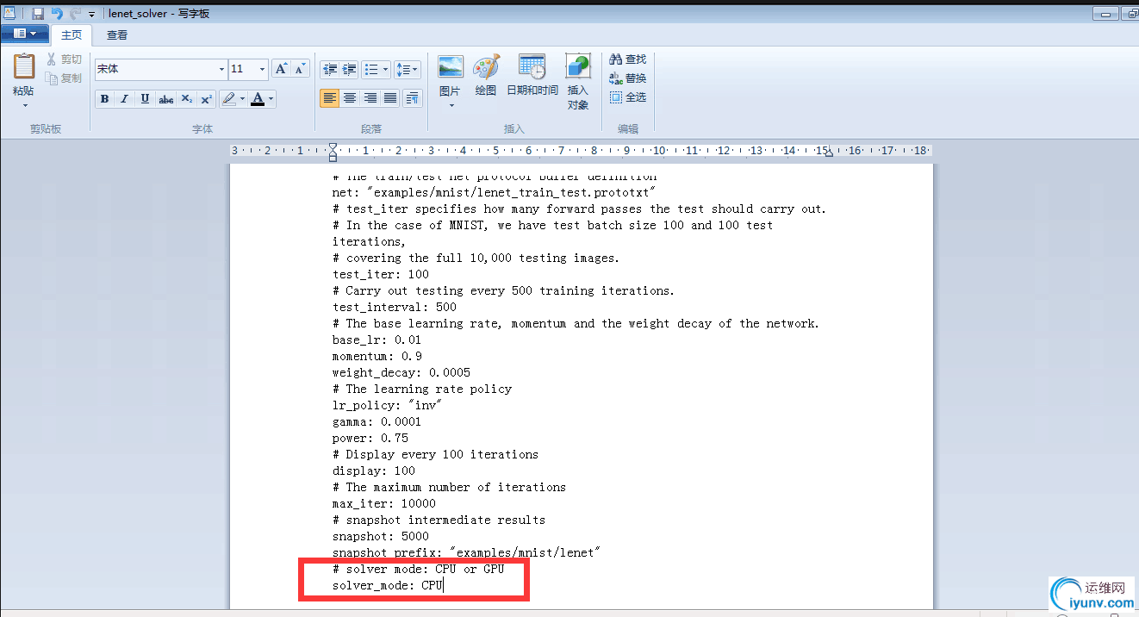This screenshot has height=617, width=1139.
Task: Open the Paragraph settings icon
Action: [413, 98]
